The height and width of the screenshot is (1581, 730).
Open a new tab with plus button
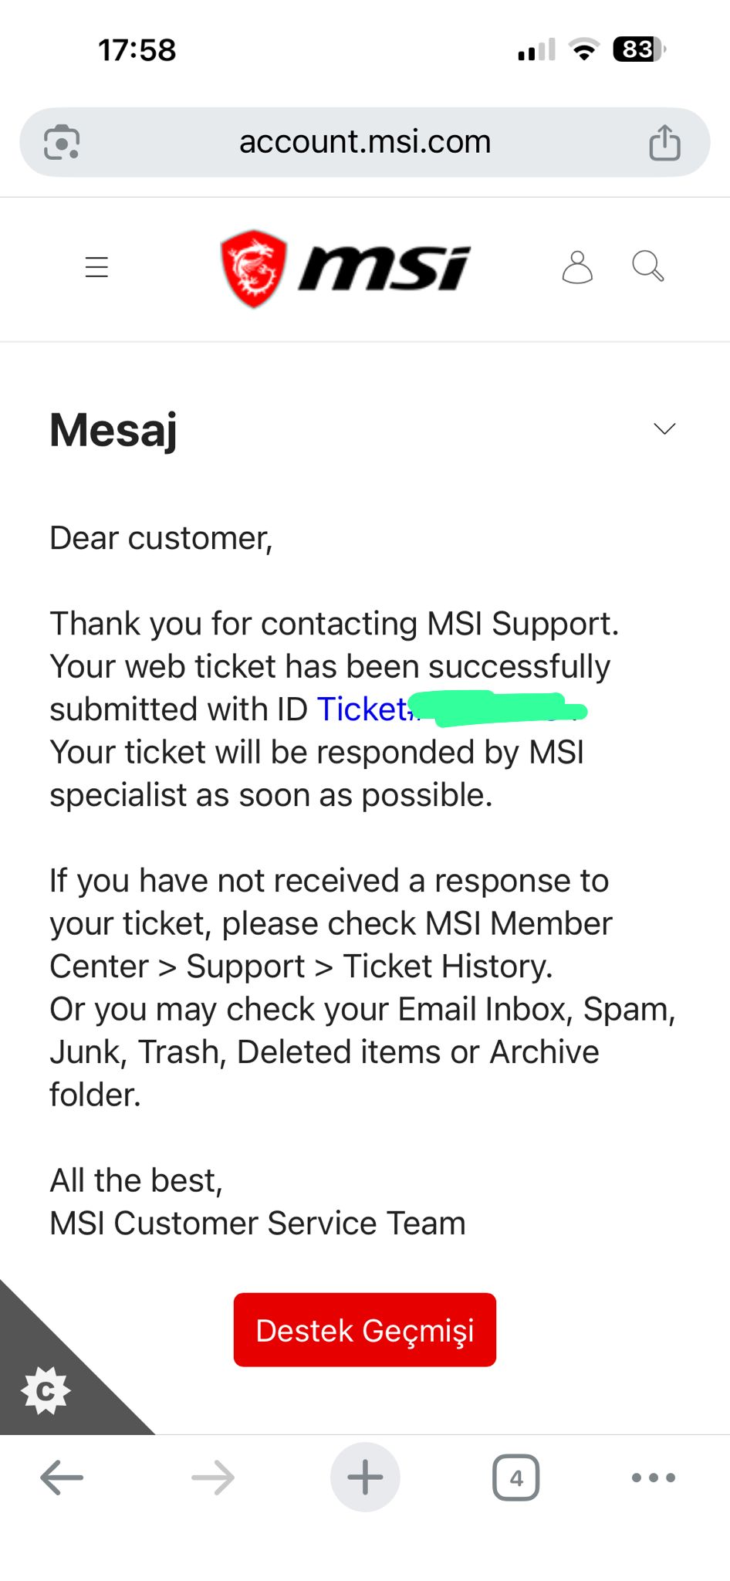click(365, 1477)
